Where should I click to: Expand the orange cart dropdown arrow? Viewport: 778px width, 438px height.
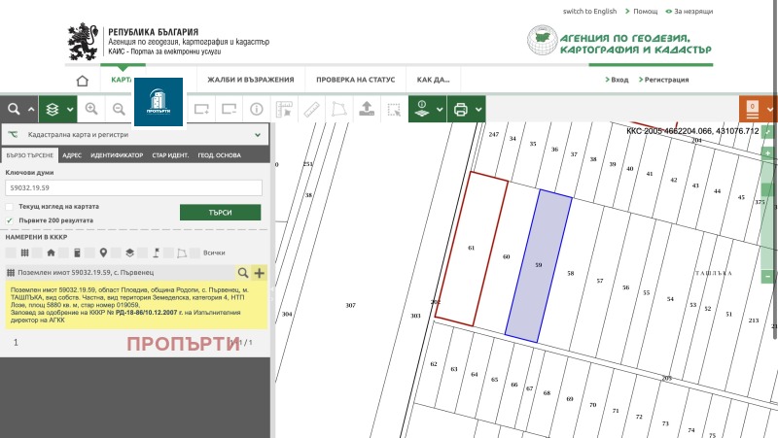coord(771,109)
